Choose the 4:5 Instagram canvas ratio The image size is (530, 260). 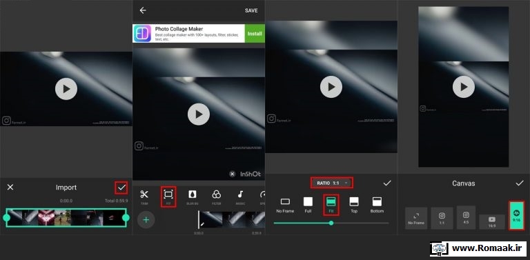pyautogui.click(x=466, y=217)
